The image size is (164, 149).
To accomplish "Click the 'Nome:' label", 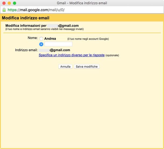I will click(33, 38).
